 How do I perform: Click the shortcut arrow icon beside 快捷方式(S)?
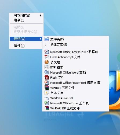pyautogui.click(x=45, y=45)
